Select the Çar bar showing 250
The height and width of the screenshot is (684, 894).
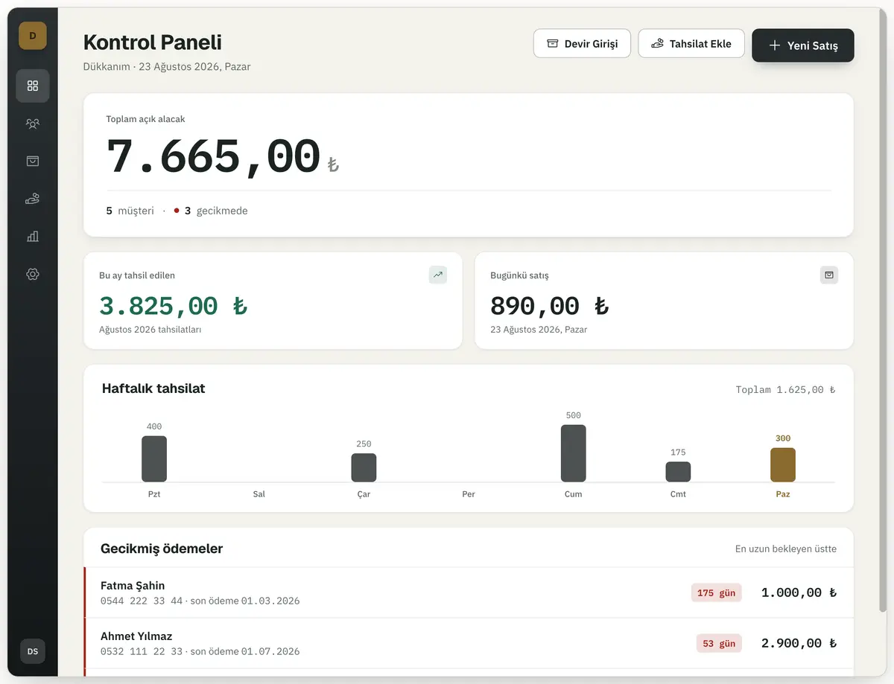pos(364,467)
